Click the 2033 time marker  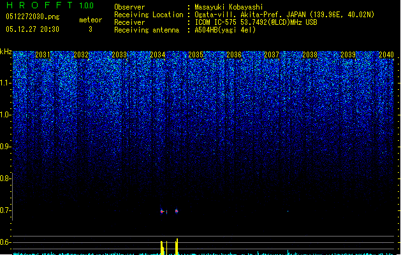pos(119,55)
